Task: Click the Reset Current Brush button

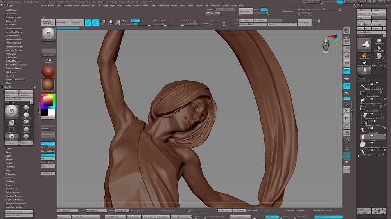Action: pyautogui.click(x=19, y=212)
